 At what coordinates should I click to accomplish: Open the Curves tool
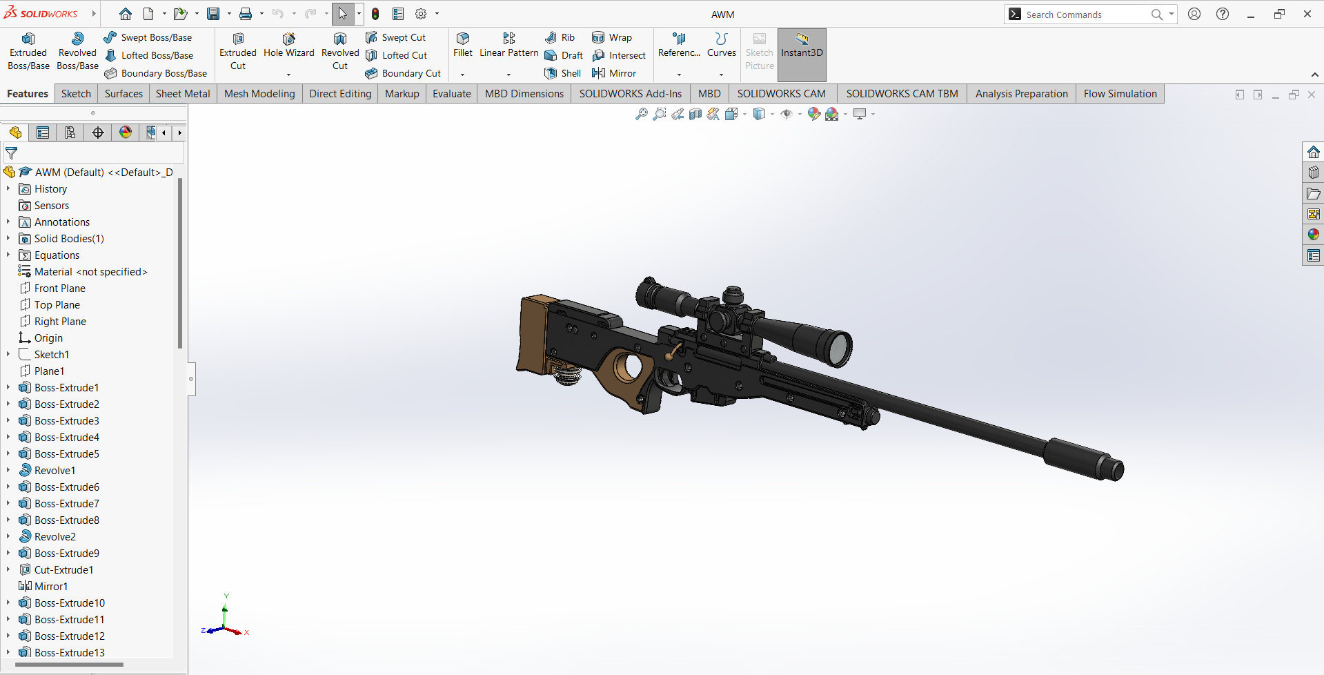[722, 46]
